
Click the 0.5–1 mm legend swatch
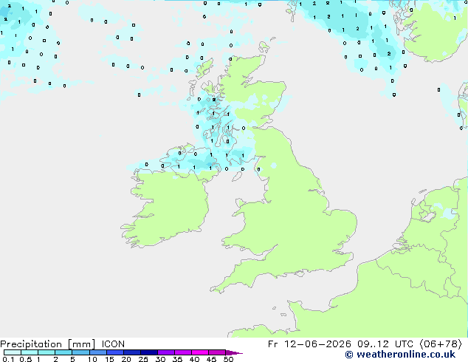[30, 352]
